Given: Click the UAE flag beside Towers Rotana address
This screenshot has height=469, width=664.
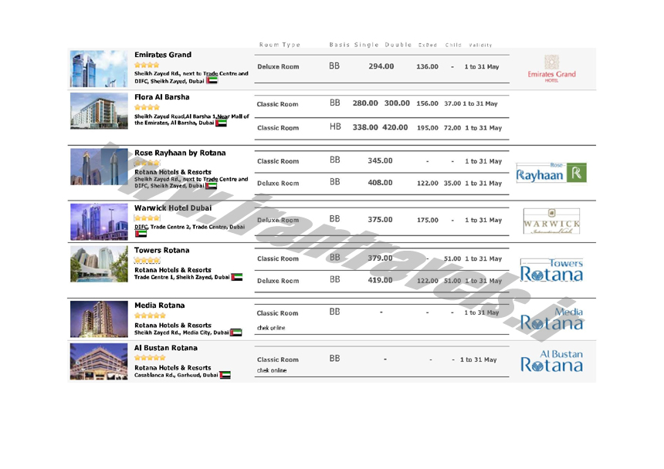Looking at the screenshot, I should tap(237, 278).
